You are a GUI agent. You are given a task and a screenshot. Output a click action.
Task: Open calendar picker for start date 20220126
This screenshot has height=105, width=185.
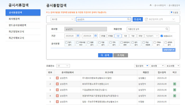[x=78, y=36]
